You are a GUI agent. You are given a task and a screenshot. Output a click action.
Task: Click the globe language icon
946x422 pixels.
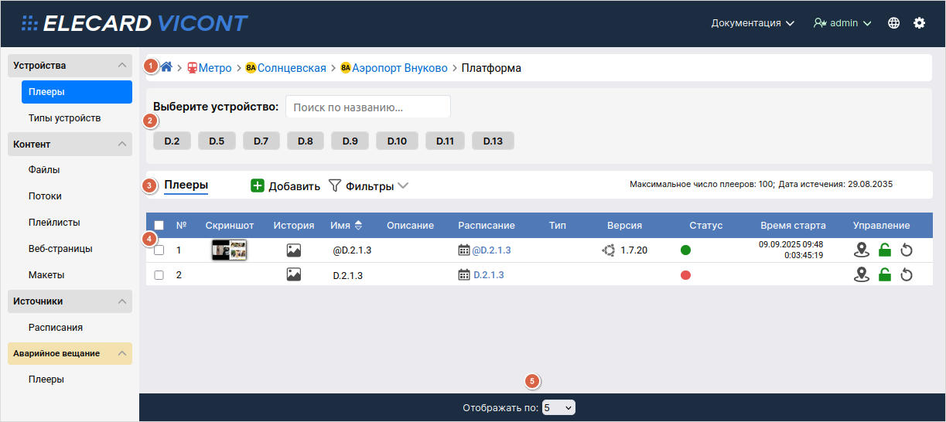893,23
